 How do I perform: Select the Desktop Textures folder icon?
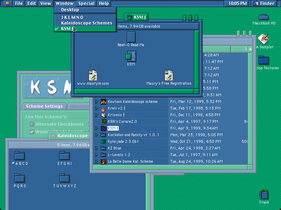pyautogui.click(x=264, y=60)
